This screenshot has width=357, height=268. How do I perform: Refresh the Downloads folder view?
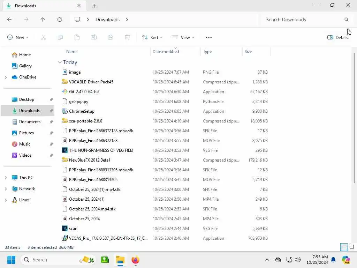[x=60, y=20]
